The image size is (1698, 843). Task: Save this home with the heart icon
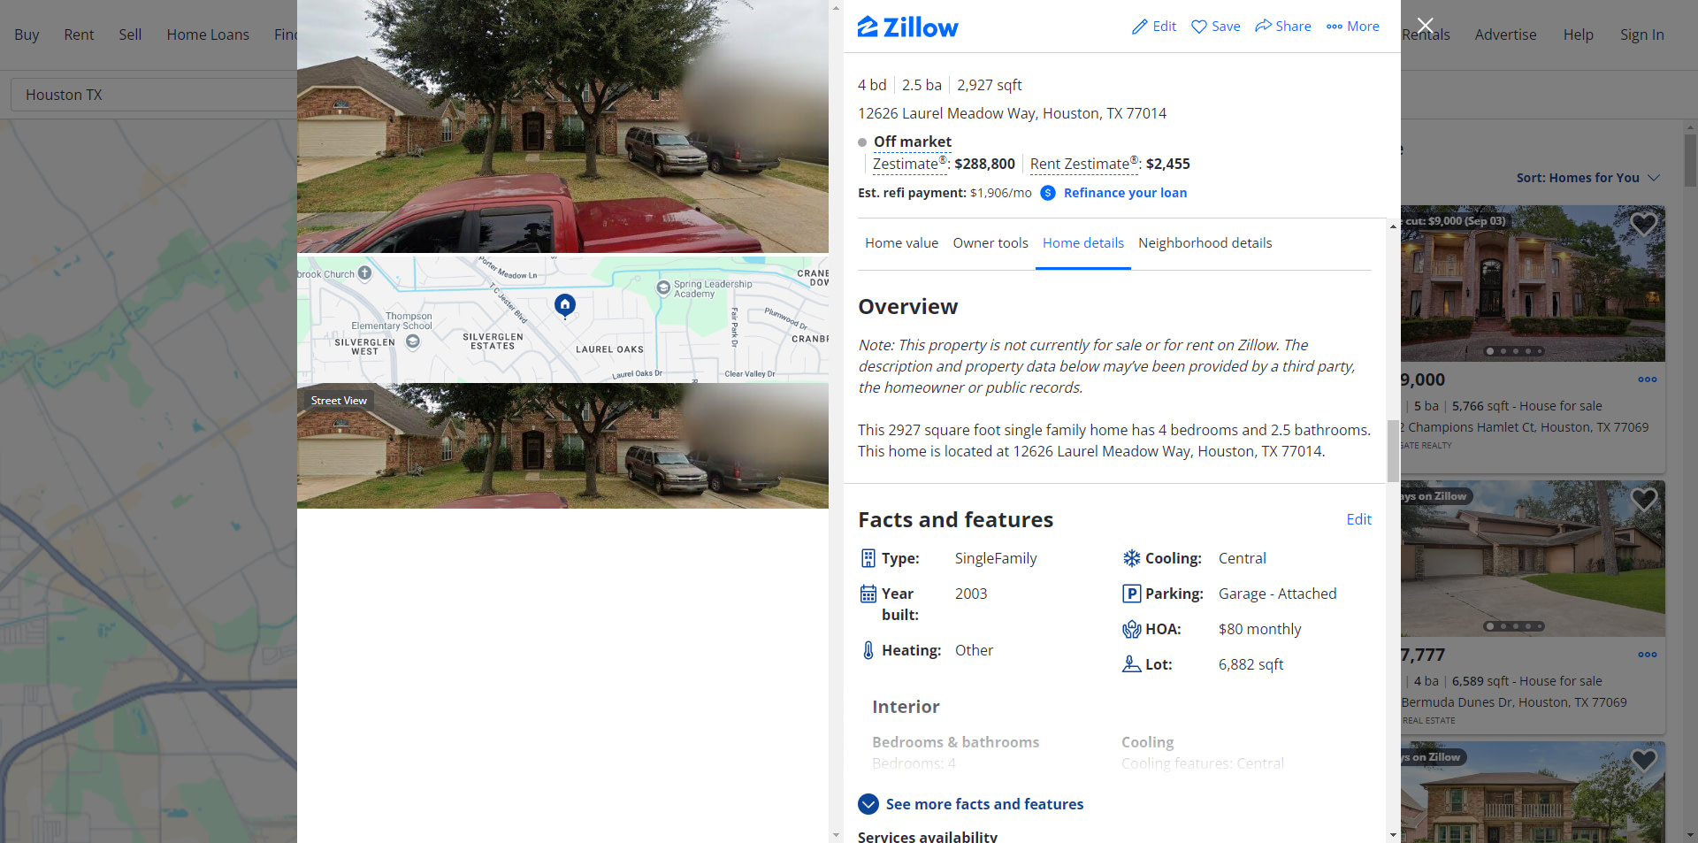tap(1199, 27)
